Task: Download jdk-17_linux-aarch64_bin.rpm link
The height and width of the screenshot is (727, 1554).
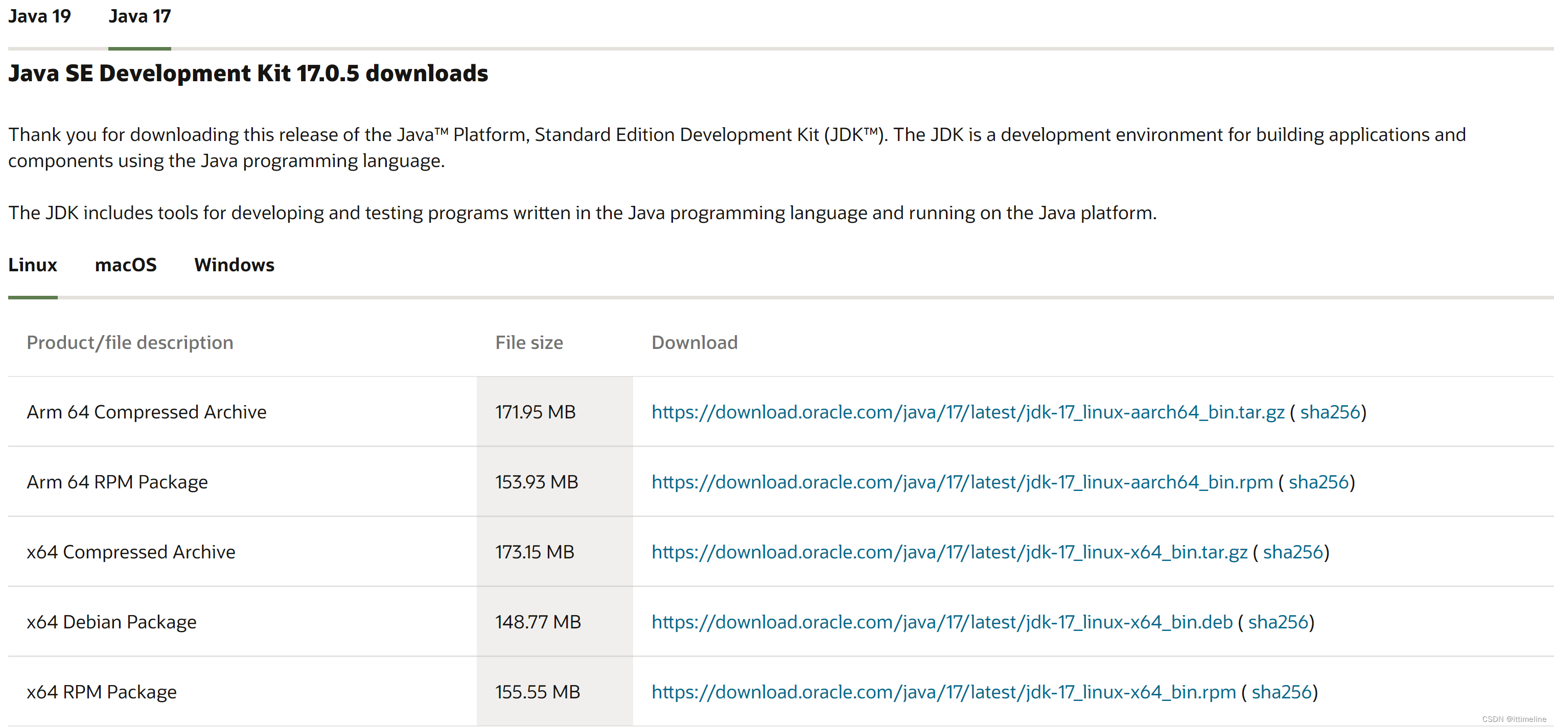Action: pos(962,482)
